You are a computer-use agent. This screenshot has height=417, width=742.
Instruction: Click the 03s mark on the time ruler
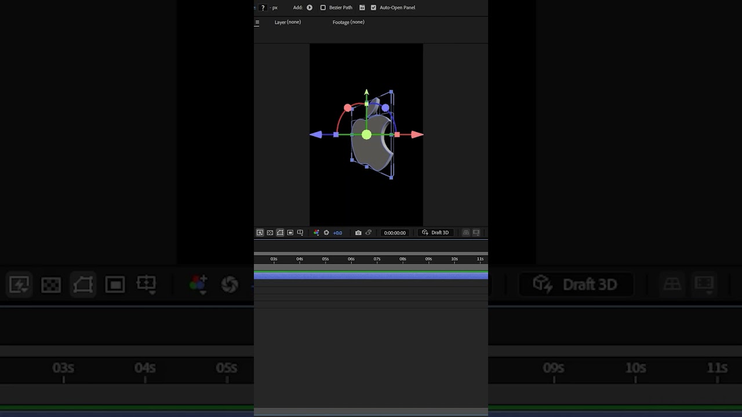[274, 259]
